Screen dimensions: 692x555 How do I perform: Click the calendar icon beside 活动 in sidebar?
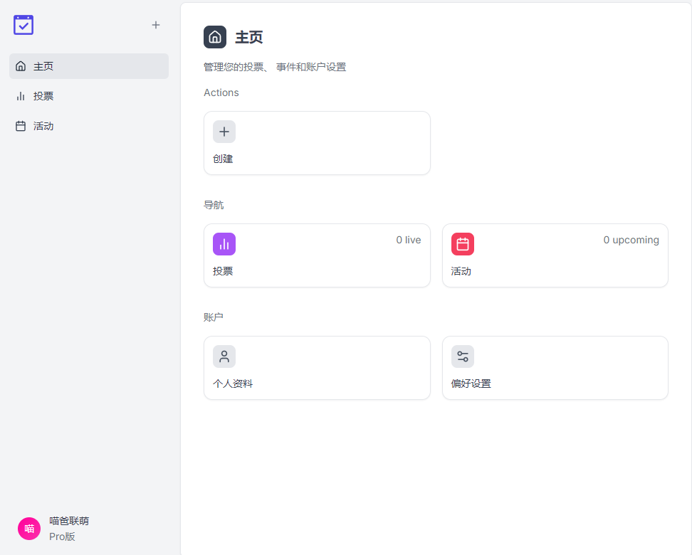(x=21, y=126)
